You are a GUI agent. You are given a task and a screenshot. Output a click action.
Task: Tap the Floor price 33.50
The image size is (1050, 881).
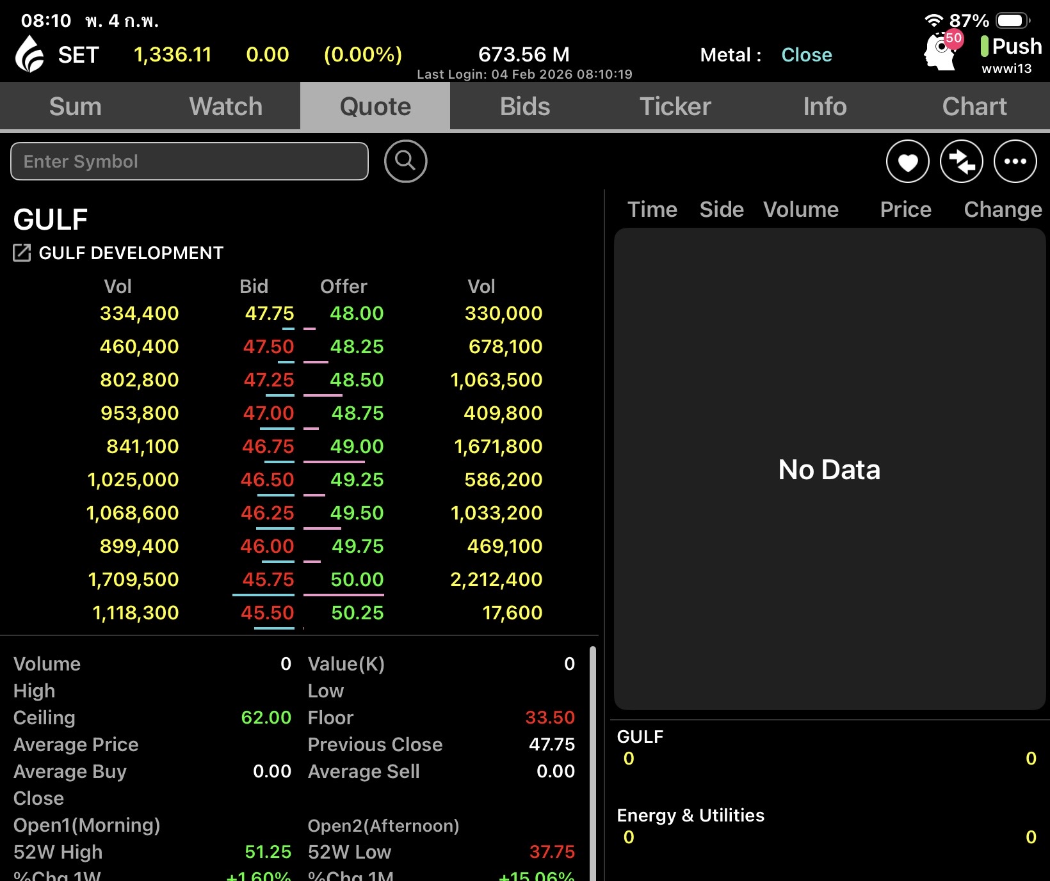tap(550, 717)
